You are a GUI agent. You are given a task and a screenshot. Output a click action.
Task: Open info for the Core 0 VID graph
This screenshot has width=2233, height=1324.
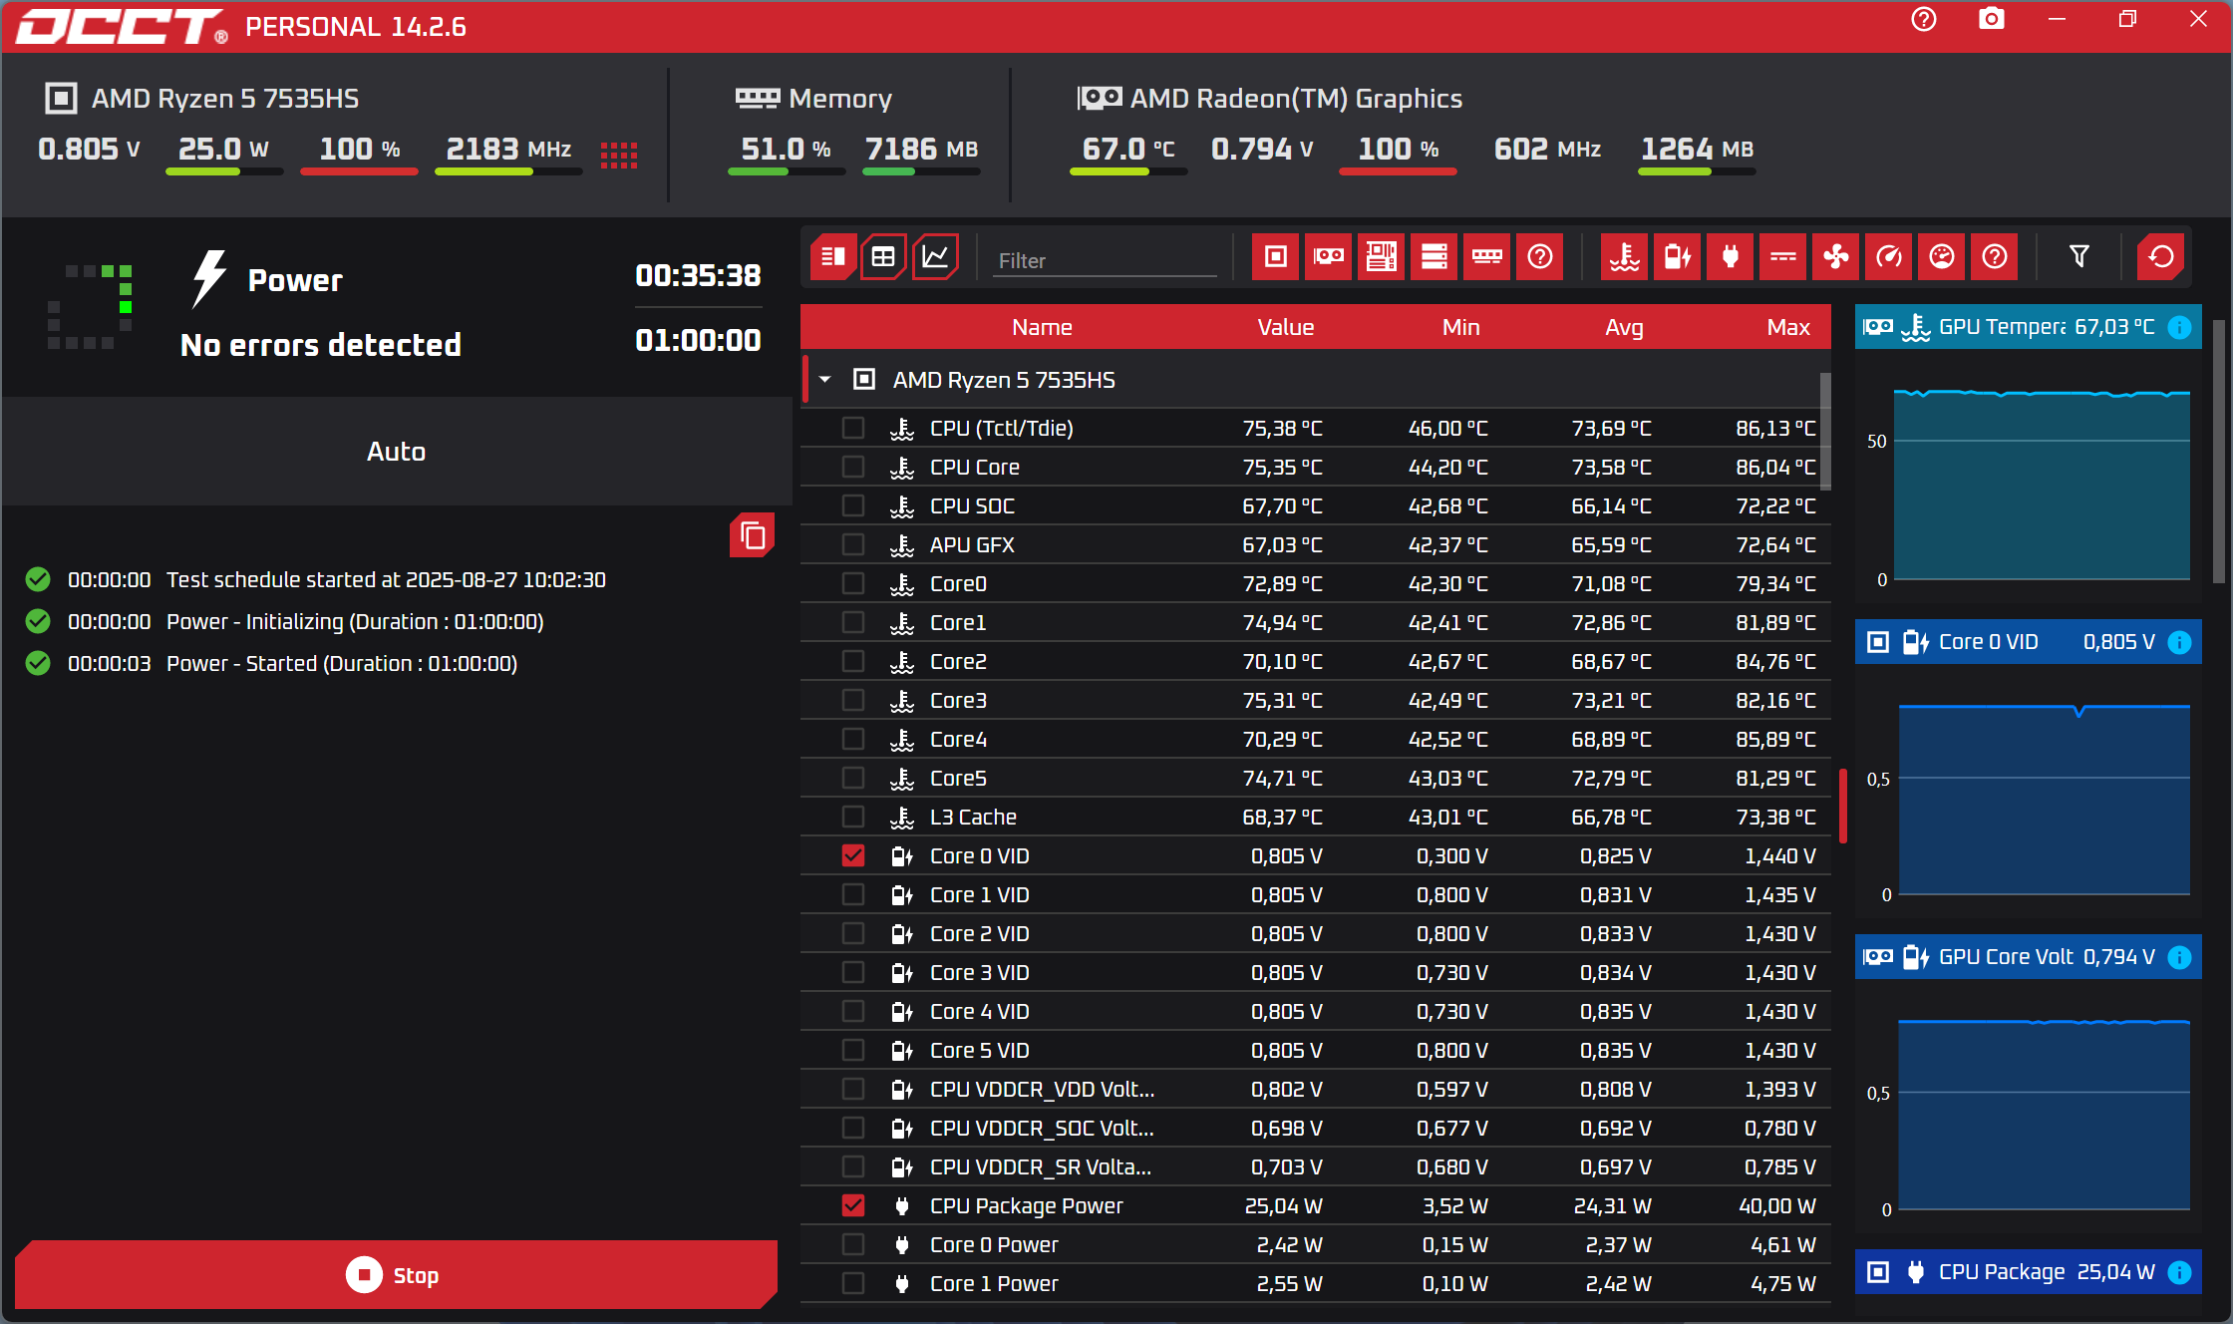2180,642
